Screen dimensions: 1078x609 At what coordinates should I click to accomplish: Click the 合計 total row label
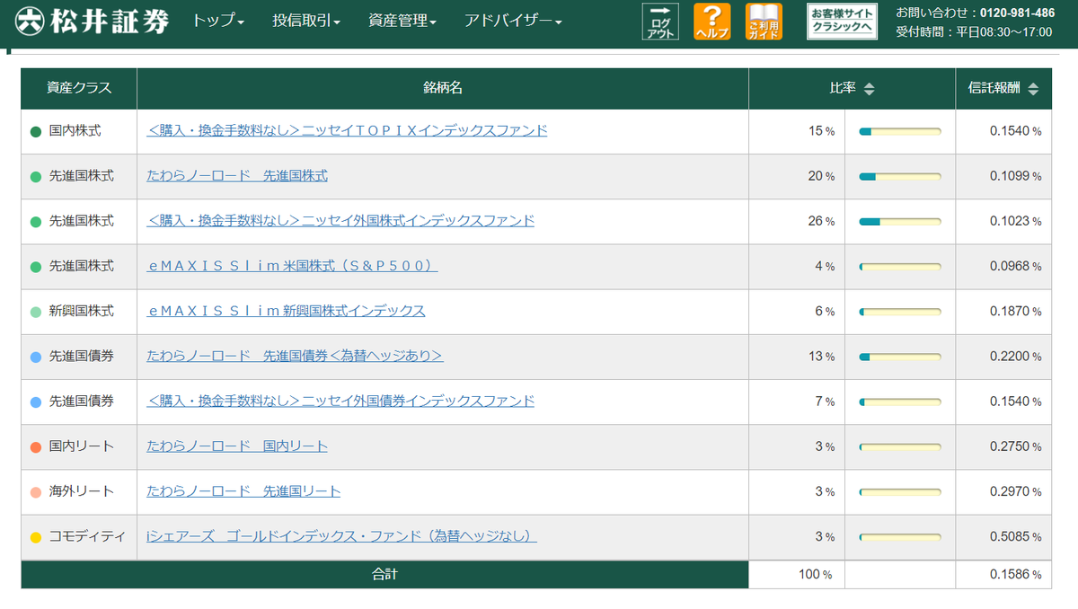coord(384,574)
